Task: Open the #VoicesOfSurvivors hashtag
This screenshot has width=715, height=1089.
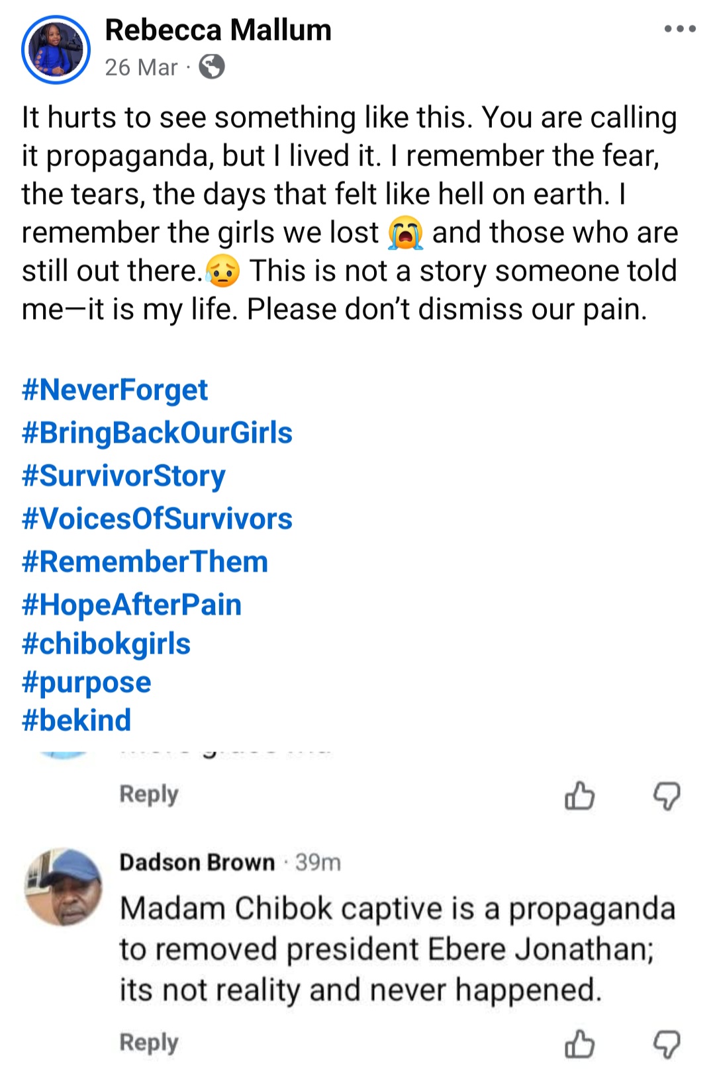Action: (x=156, y=519)
